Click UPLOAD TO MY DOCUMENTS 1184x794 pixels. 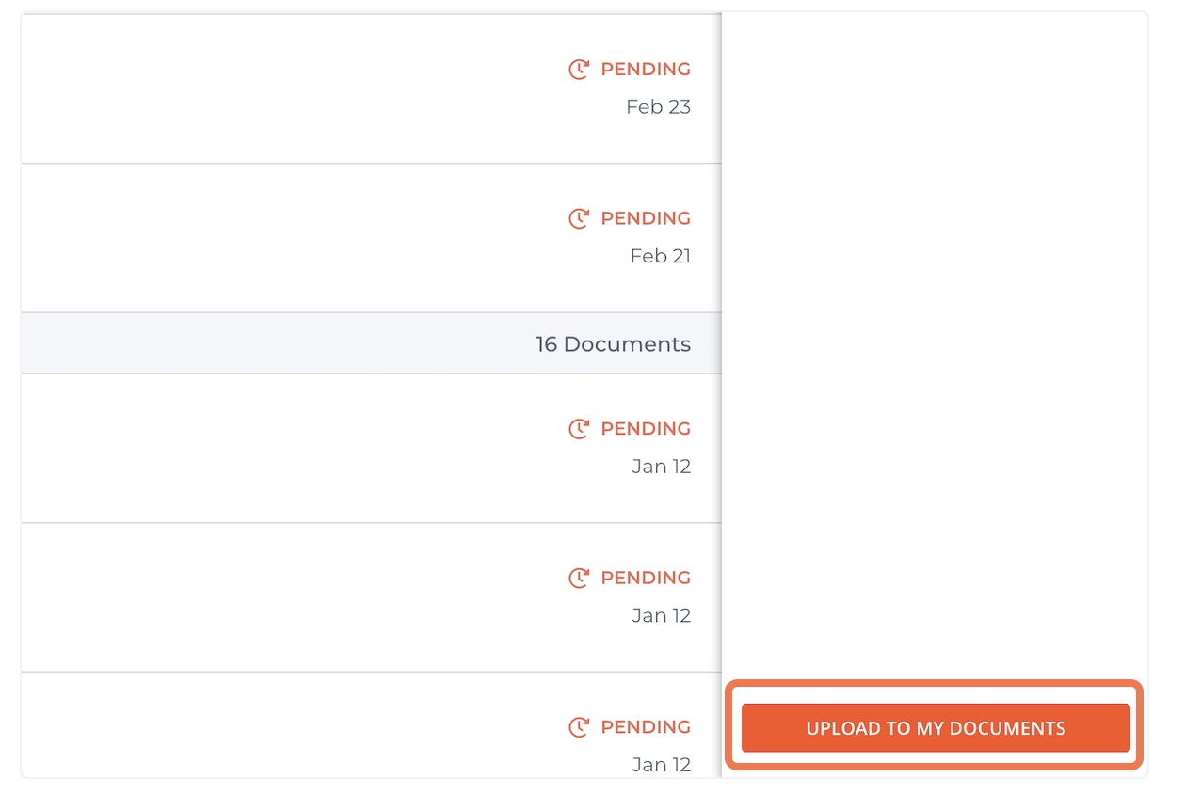click(936, 727)
